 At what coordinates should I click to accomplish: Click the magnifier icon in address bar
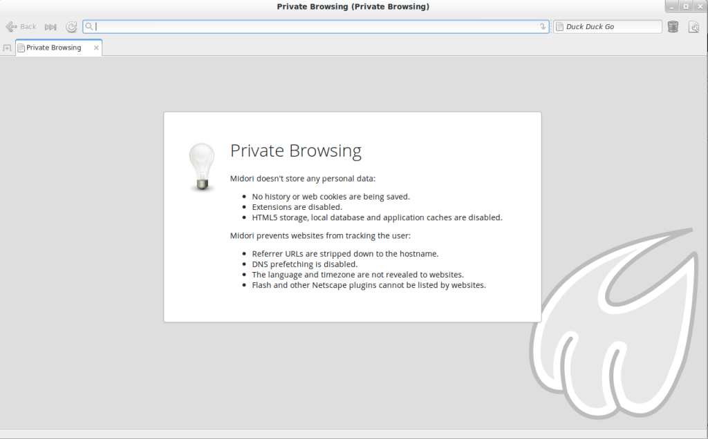(89, 27)
